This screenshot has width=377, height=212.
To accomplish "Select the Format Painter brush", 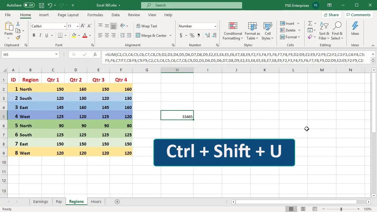I will click(18, 37).
